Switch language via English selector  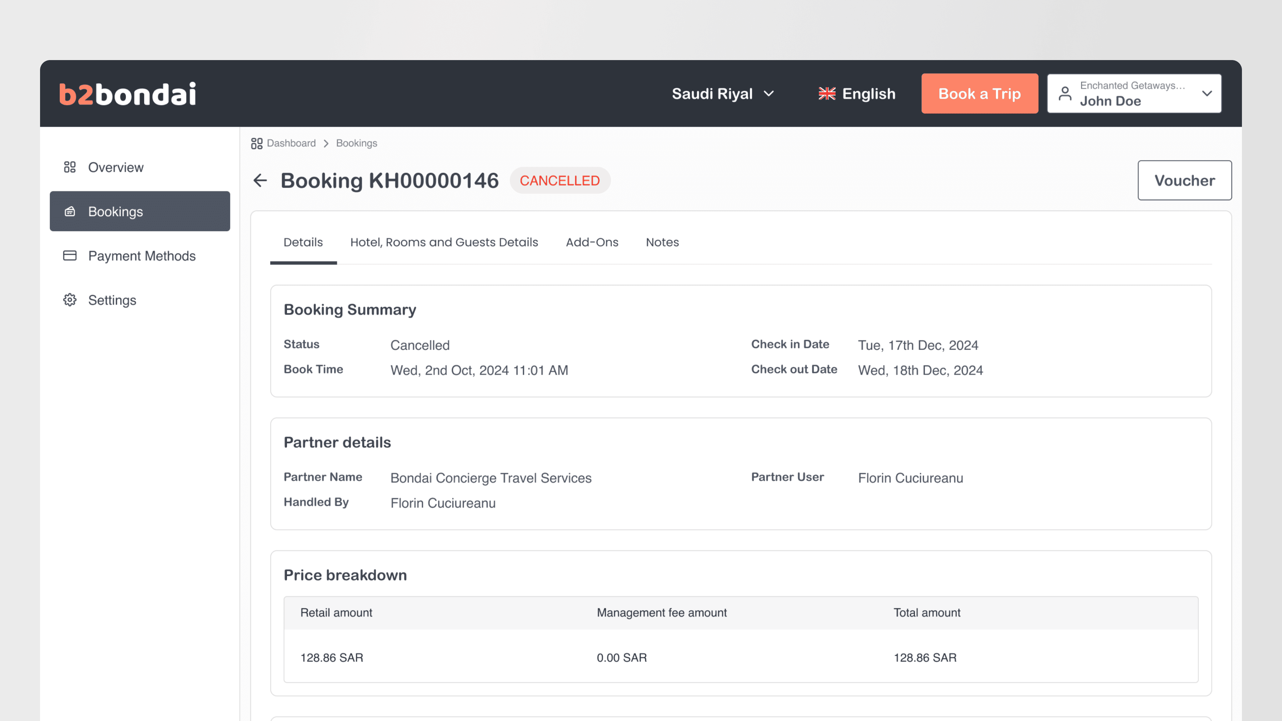[x=857, y=94]
